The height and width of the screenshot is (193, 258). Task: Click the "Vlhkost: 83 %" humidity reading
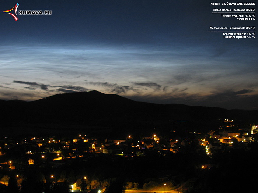[246, 19]
